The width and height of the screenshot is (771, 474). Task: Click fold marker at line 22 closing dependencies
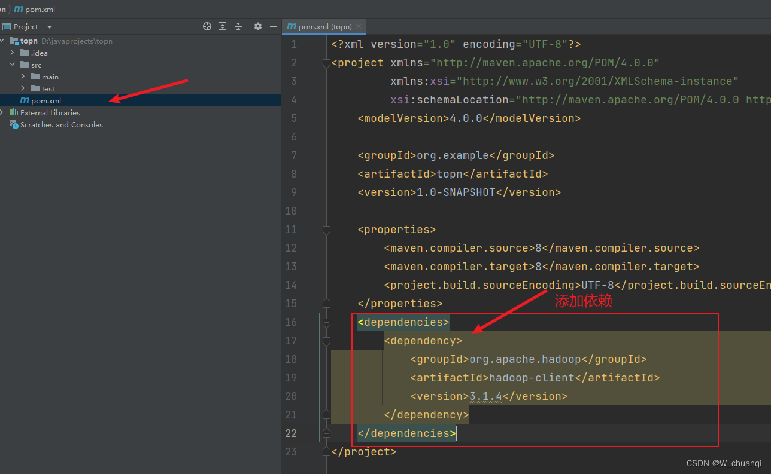coord(326,433)
